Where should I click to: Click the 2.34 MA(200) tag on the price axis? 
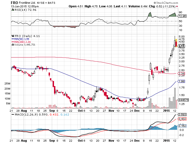tap(181, 74)
